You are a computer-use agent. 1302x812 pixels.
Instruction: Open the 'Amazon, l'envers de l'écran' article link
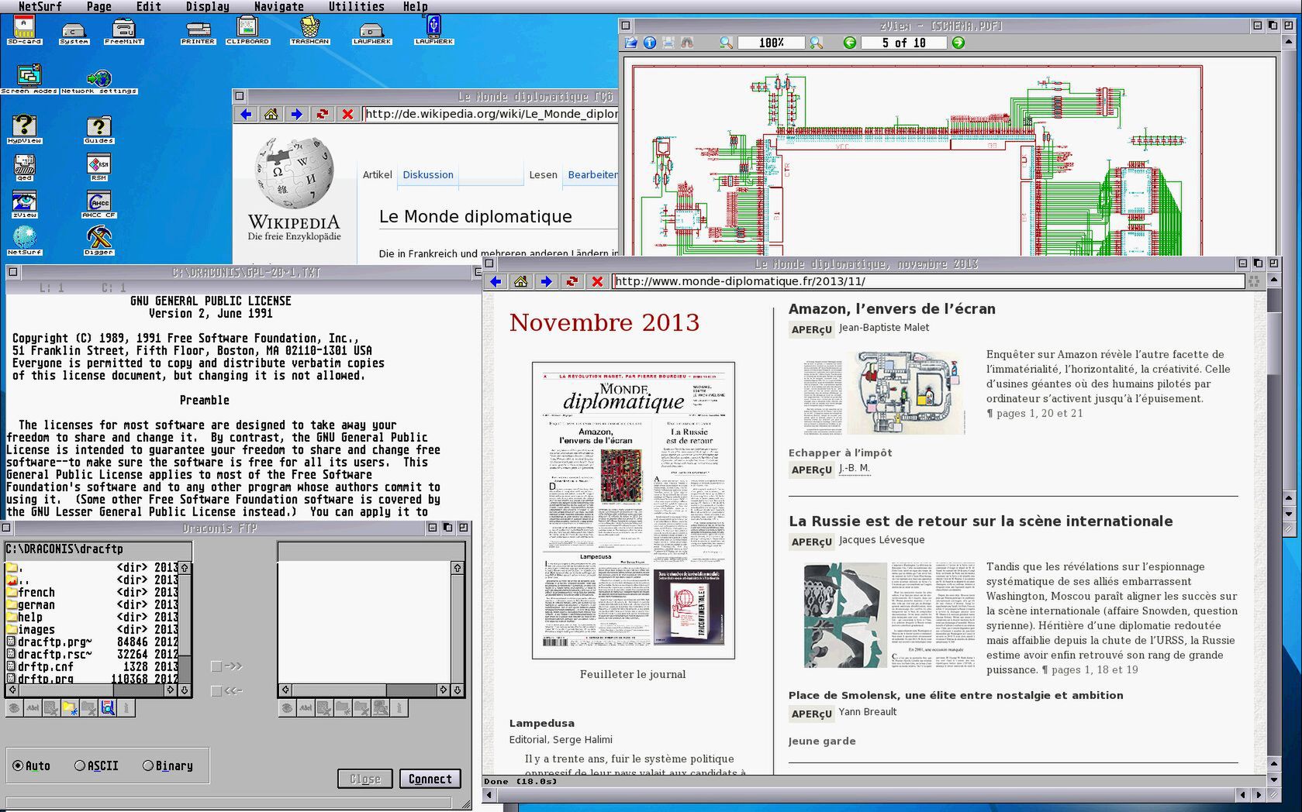tap(892, 309)
